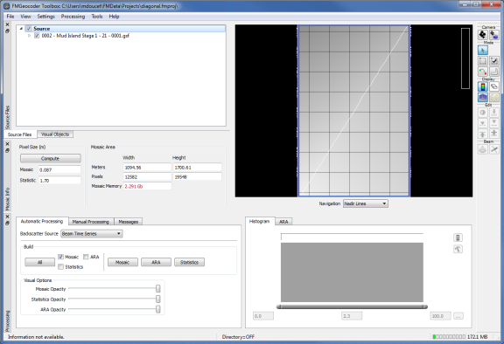Expand the Mud Island Stage 1 gsf file node
The image size is (504, 344).
click(29, 36)
